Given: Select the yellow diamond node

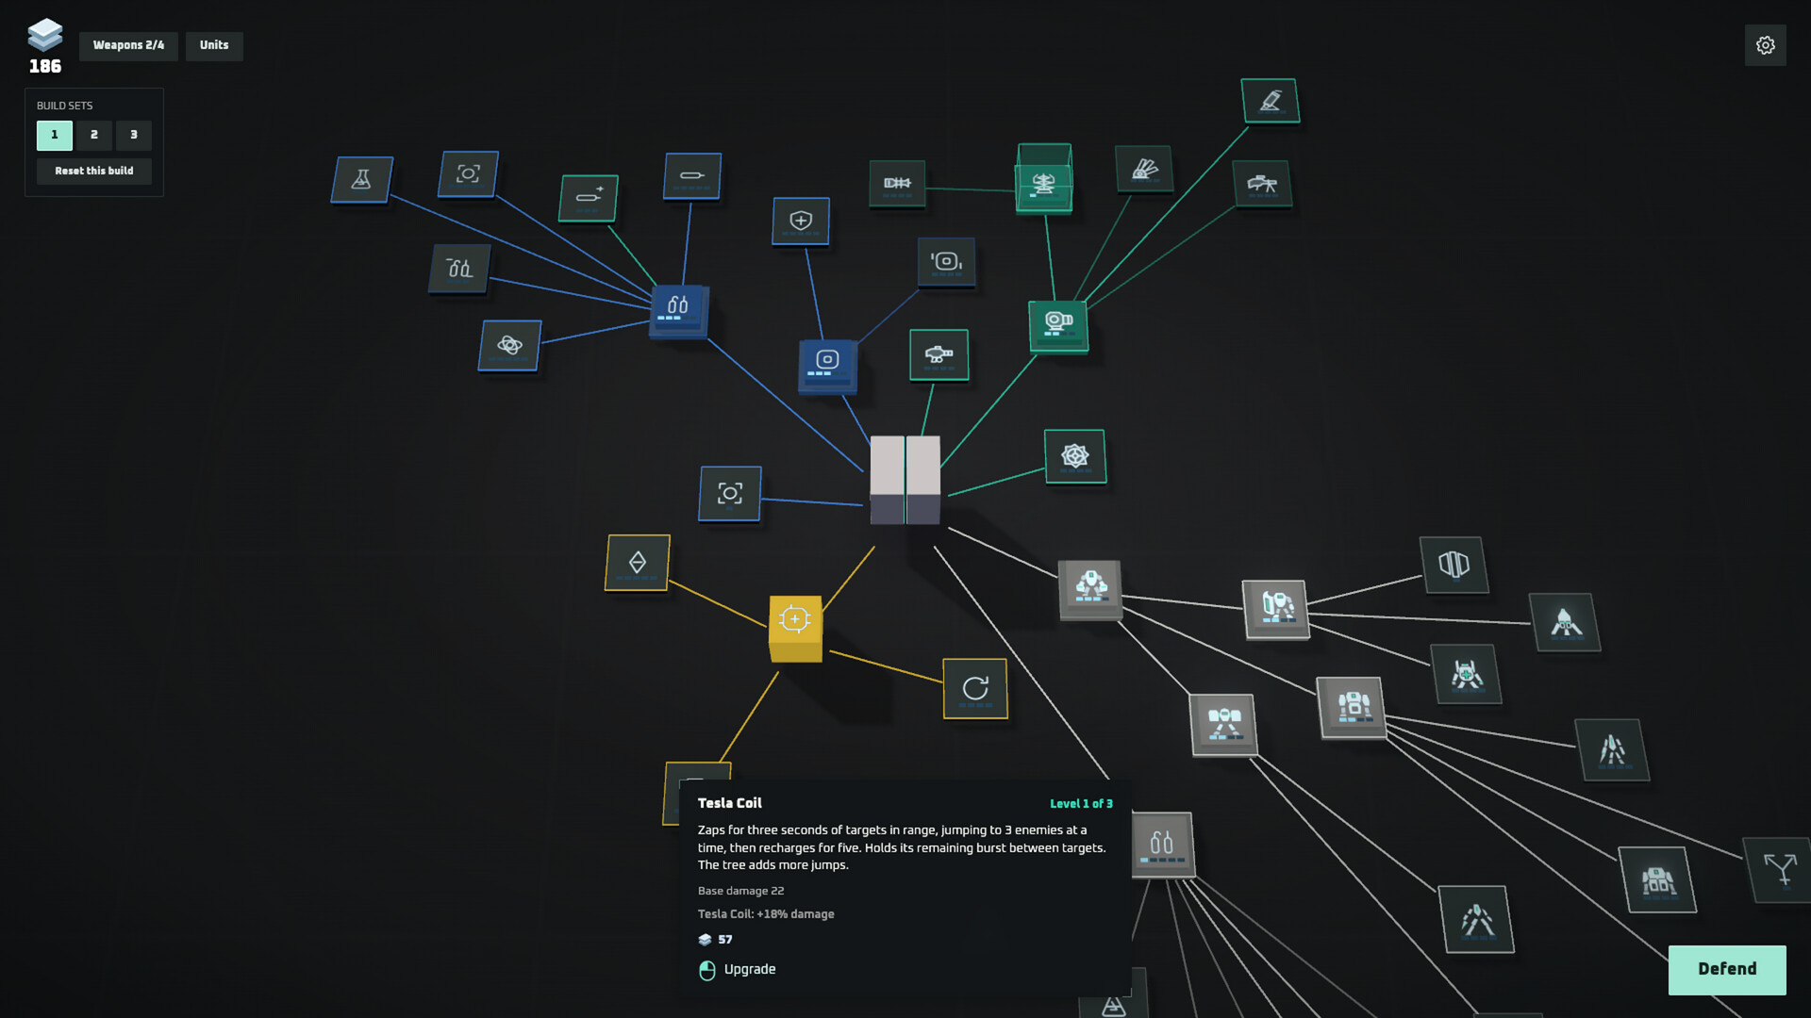Looking at the screenshot, I should coord(638,563).
